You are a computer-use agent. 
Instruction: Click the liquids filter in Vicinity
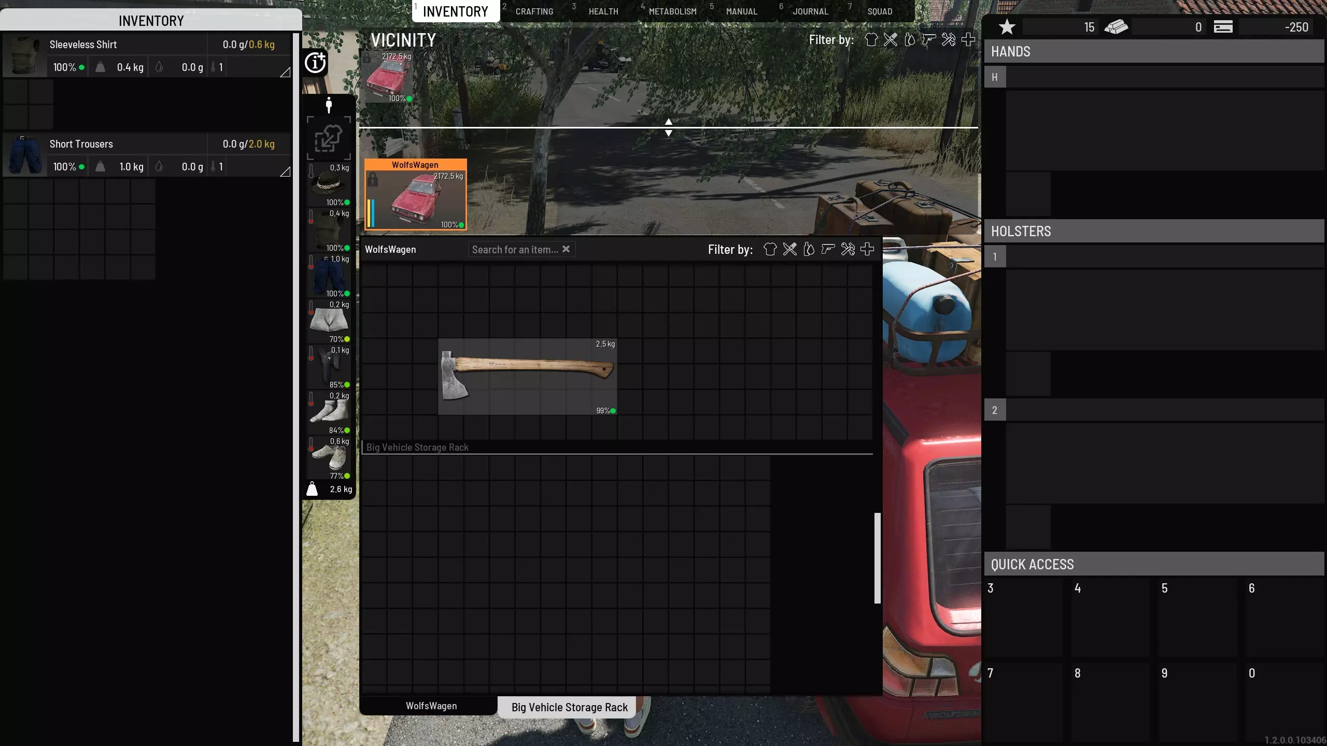click(x=909, y=40)
